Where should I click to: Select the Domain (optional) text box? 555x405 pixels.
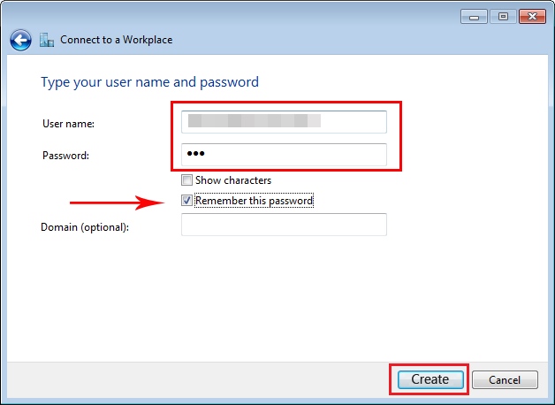pos(284,225)
